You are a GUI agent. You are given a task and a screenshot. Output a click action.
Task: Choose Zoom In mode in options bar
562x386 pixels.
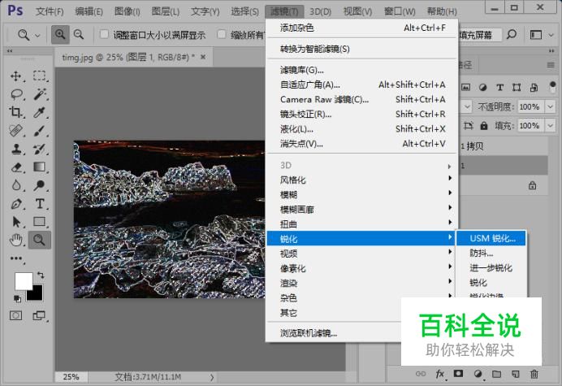tap(60, 34)
